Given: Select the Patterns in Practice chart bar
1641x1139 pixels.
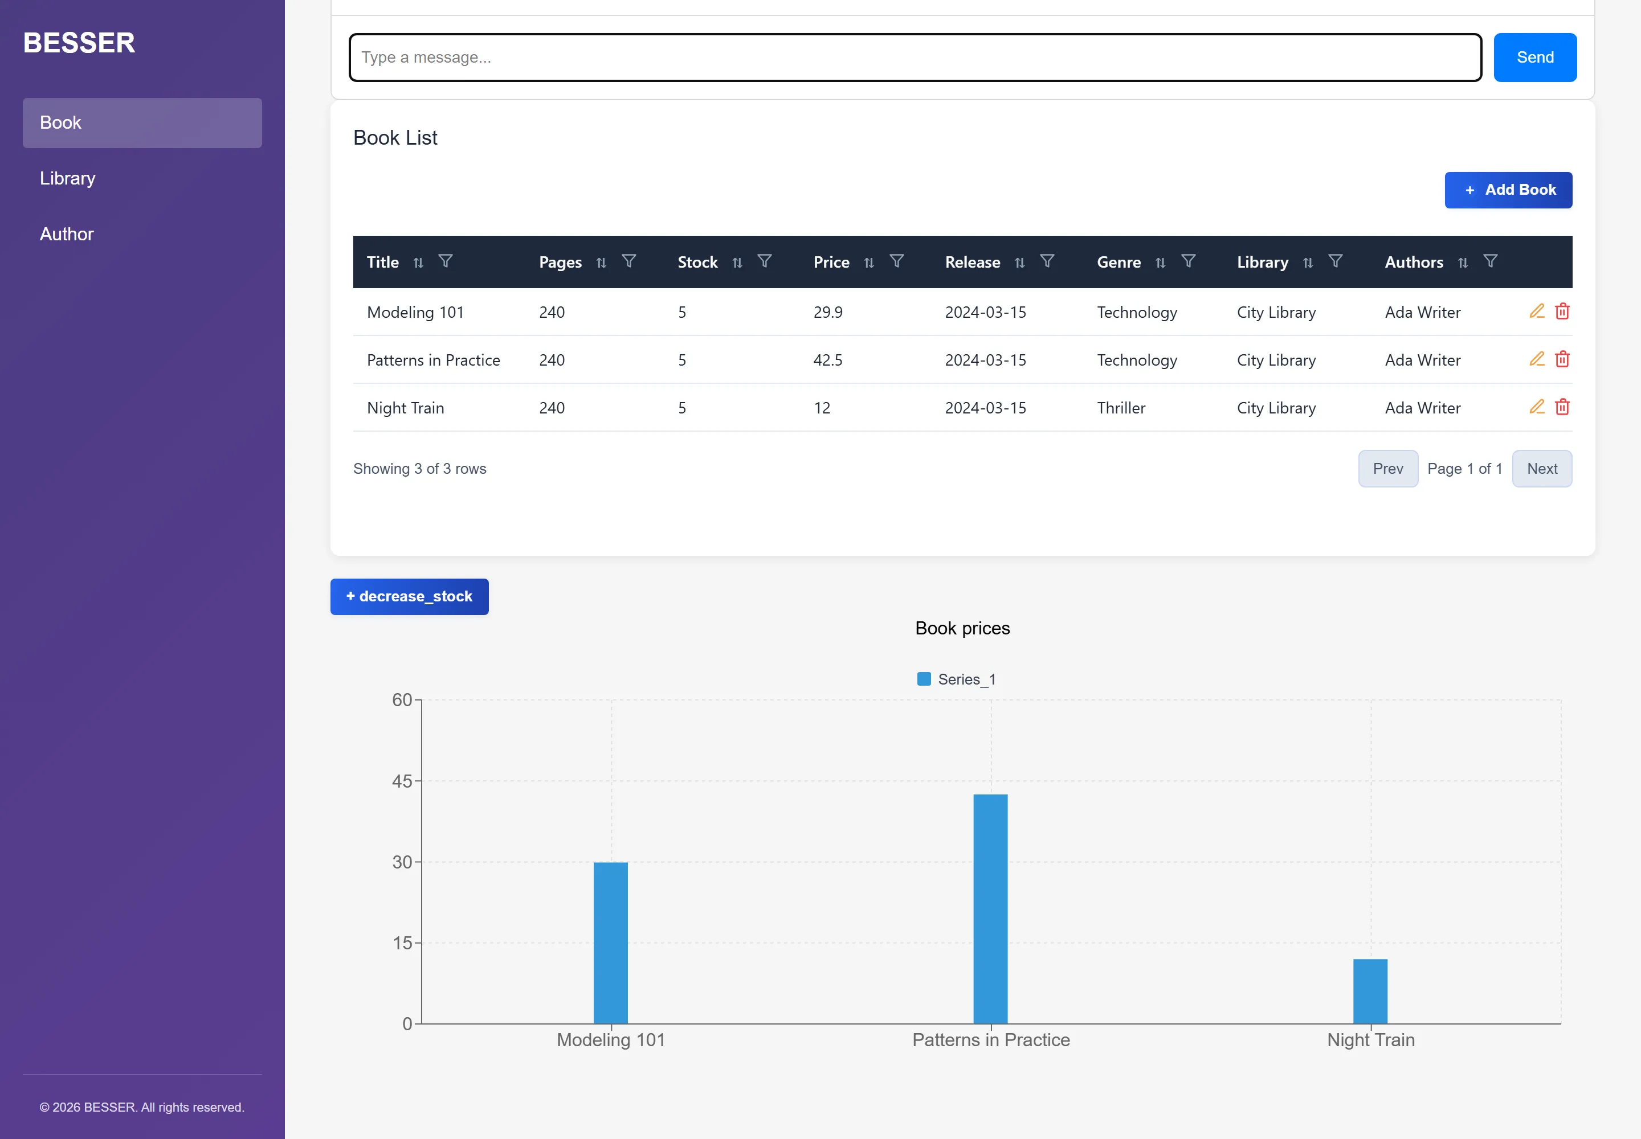Looking at the screenshot, I should [990, 909].
